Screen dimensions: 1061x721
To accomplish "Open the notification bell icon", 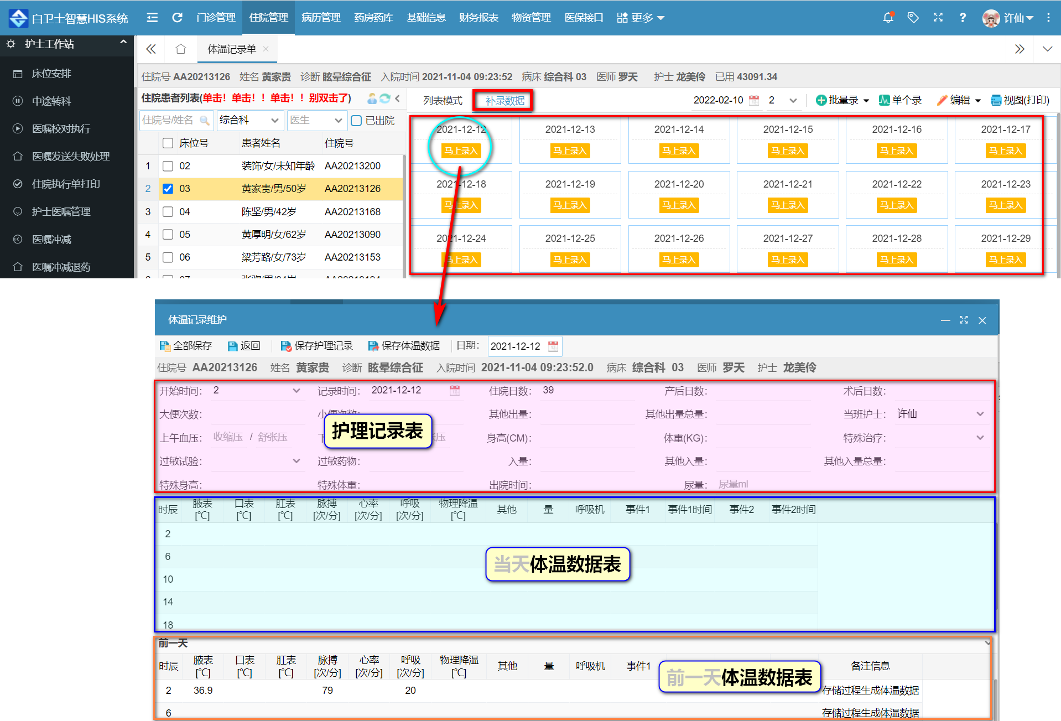I will (x=888, y=18).
